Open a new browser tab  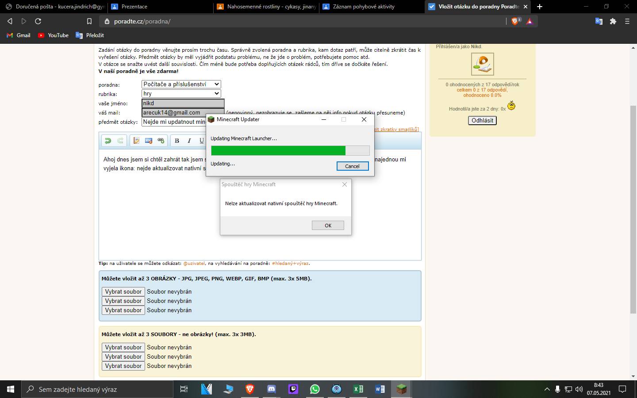(540, 7)
